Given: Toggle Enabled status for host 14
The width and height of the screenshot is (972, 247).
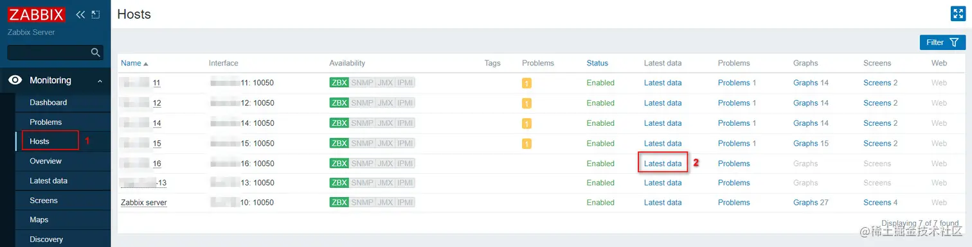Looking at the screenshot, I should tap(600, 123).
